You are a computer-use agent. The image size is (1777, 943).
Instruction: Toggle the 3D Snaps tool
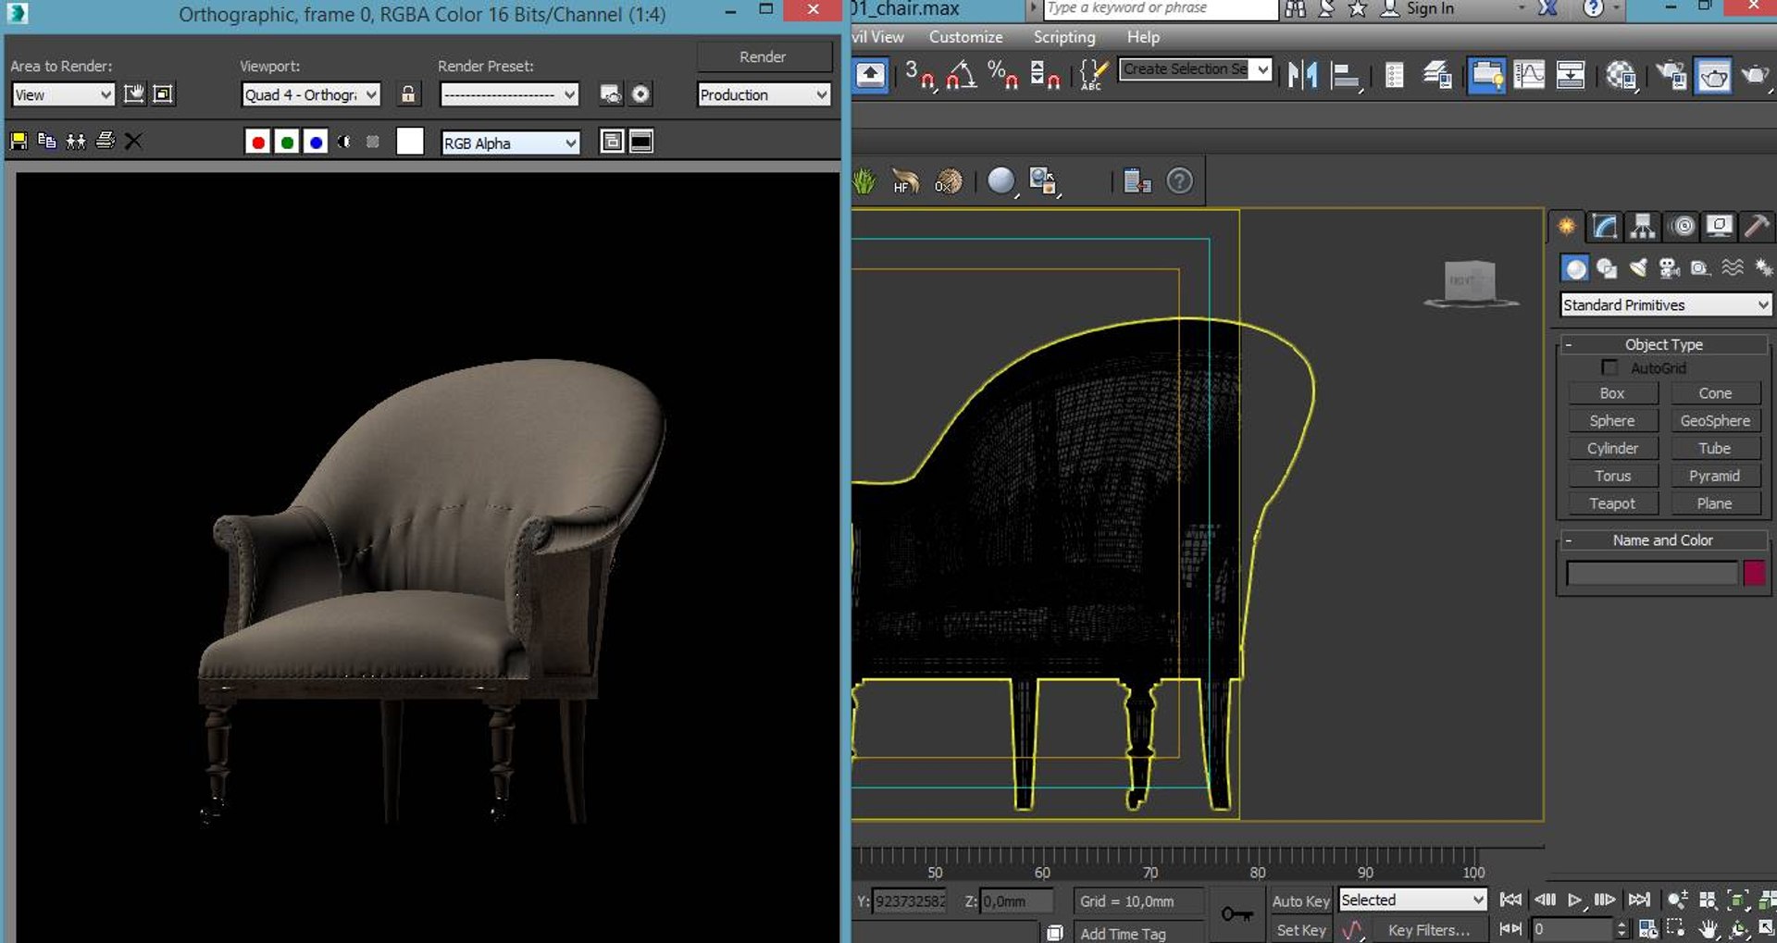click(x=920, y=74)
